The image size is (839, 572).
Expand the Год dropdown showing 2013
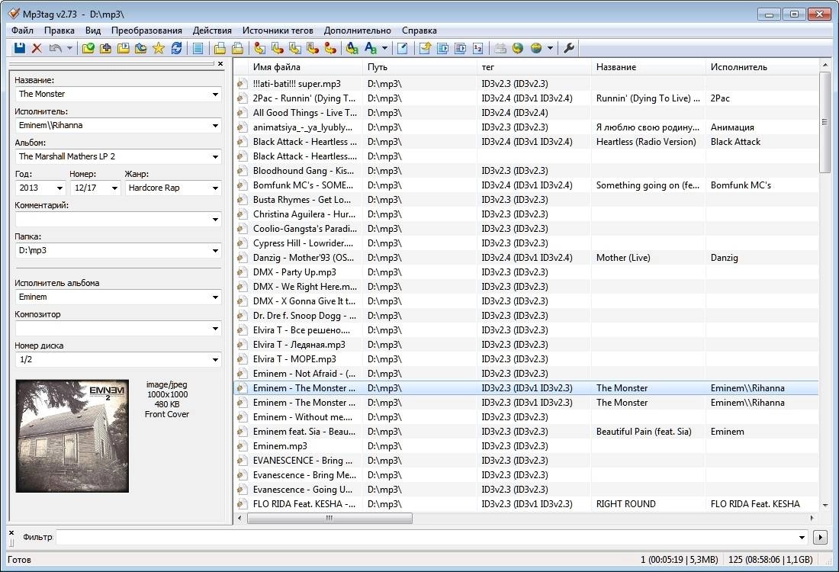[59, 188]
